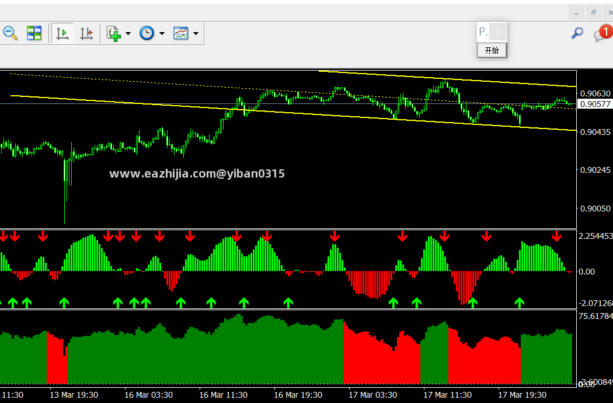This screenshot has height=403, width=613.
Task: Click the tile windows icon
Action: coord(34,33)
